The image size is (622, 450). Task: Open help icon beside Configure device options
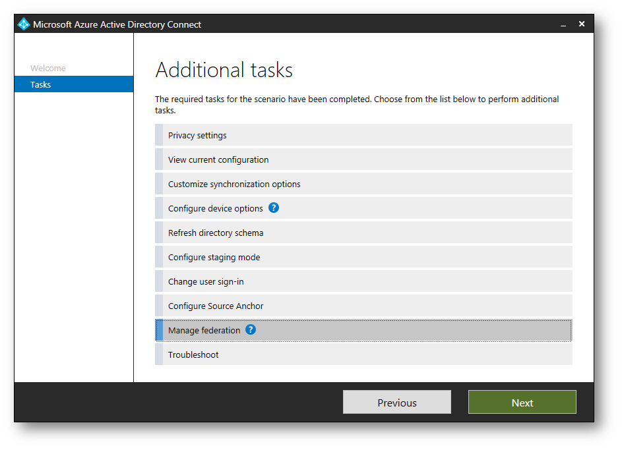[274, 208]
